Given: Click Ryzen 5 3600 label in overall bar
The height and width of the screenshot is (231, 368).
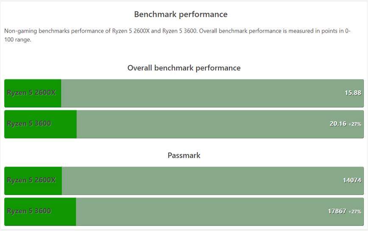Looking at the screenshot, I should [x=29, y=123].
